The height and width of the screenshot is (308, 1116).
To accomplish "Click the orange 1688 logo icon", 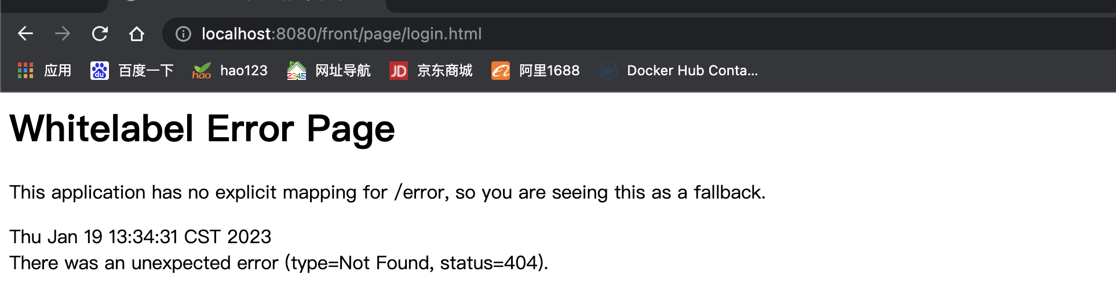I will (501, 71).
